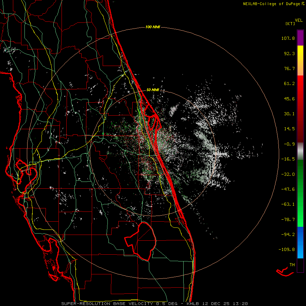Select the 76.7 legend value
This screenshot has width=306, height=306.
click(289, 68)
